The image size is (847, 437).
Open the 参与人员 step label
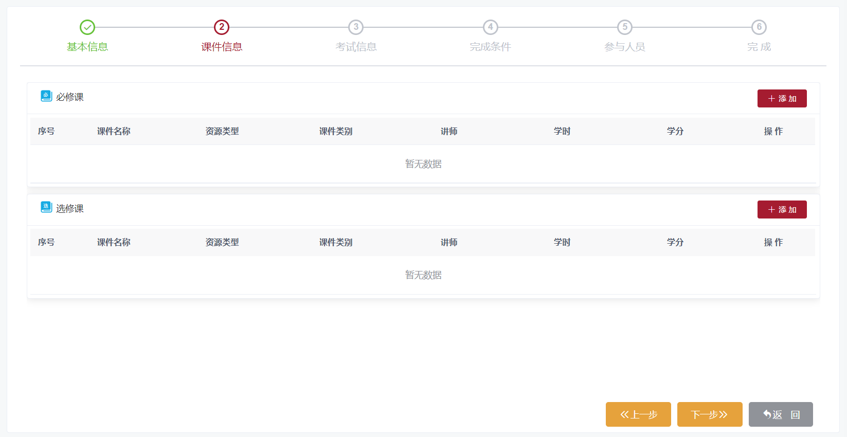(625, 47)
